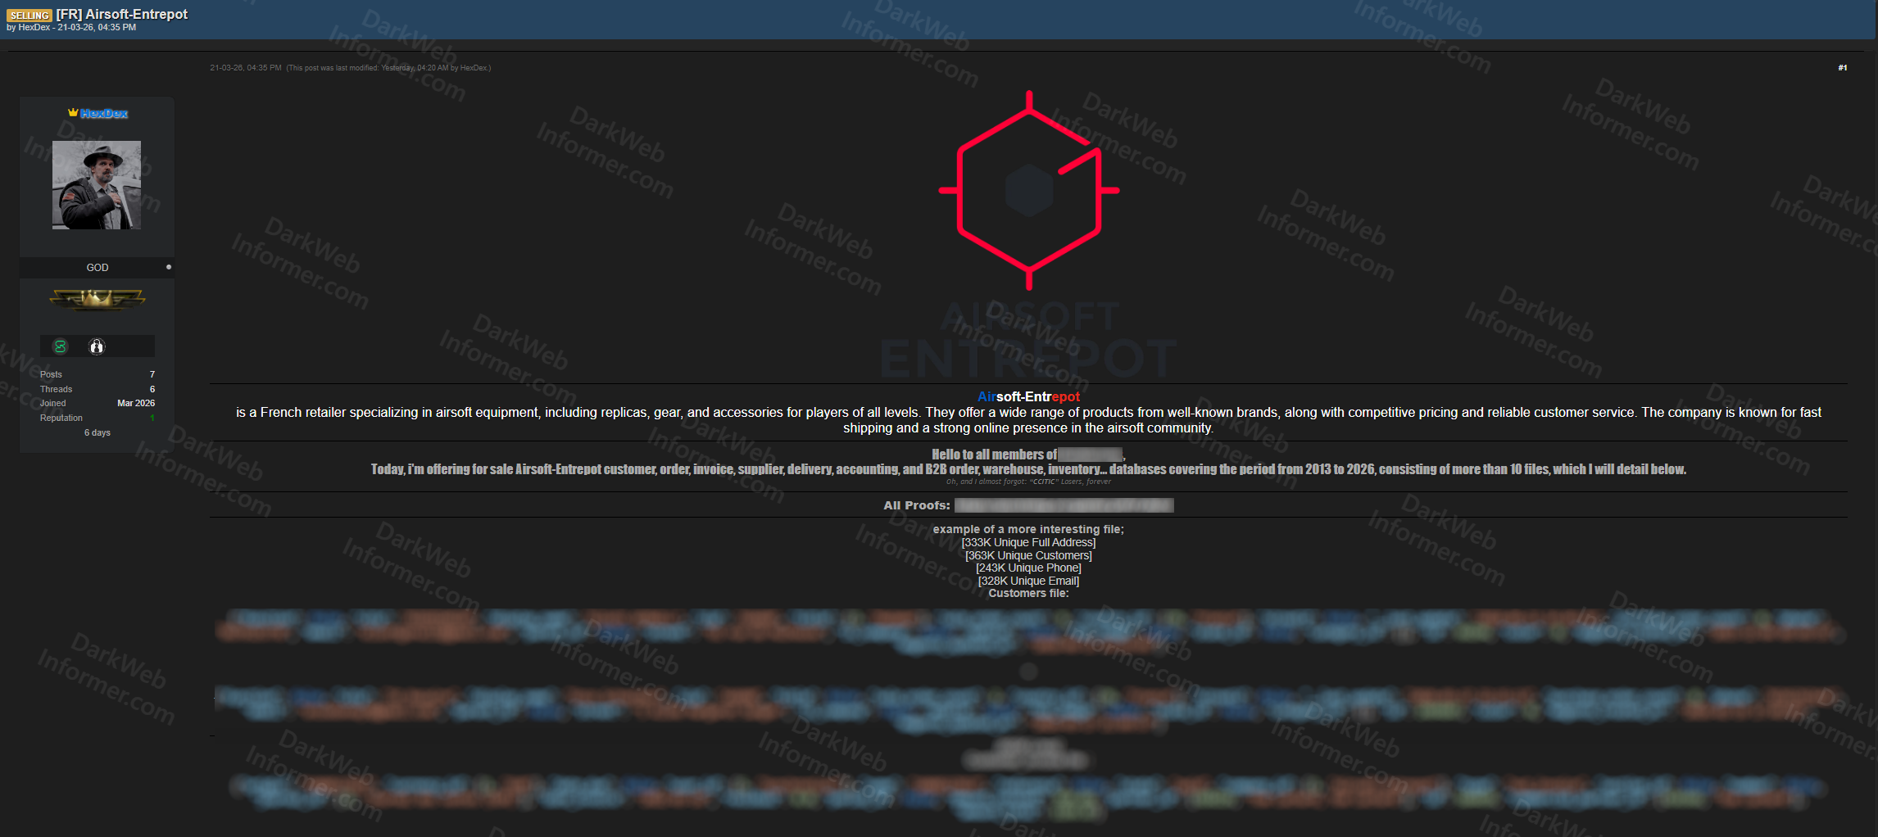Click the Posts count number

152,374
